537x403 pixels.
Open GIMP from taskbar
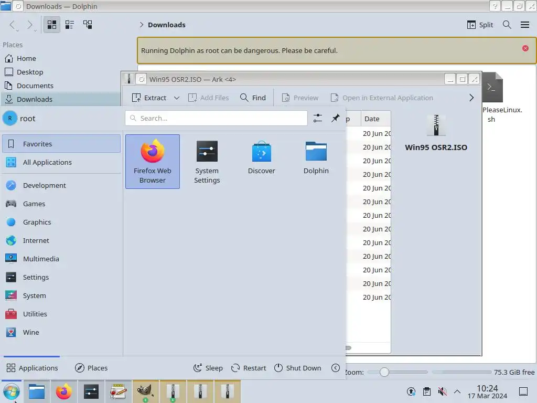click(146, 391)
